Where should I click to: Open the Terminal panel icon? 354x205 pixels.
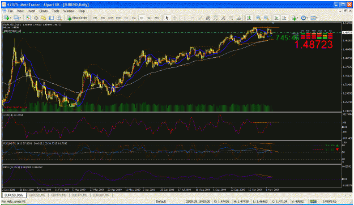coord(52,18)
